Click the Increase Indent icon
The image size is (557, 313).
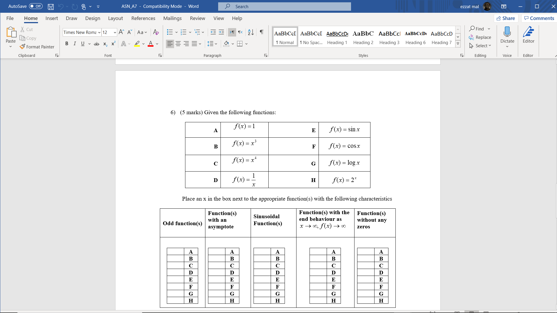(x=221, y=32)
